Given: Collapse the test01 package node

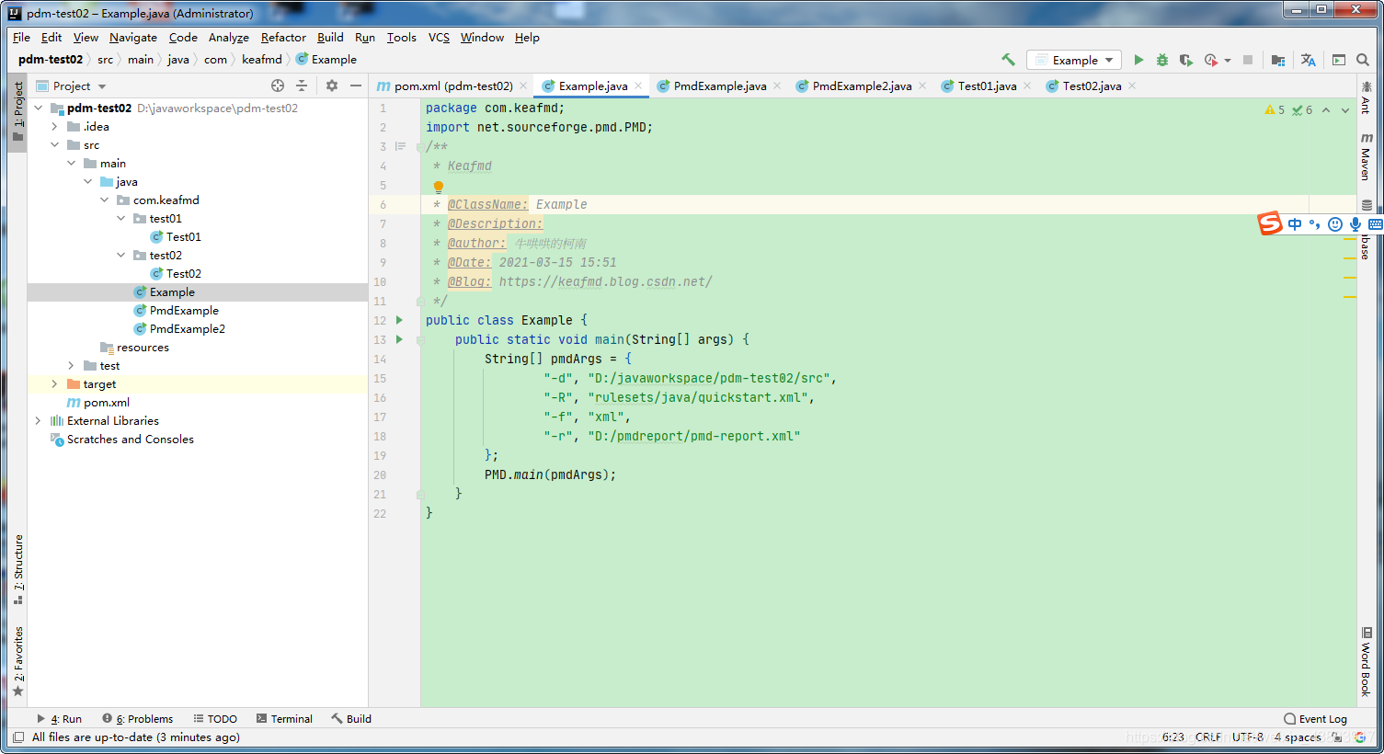Looking at the screenshot, I should (120, 219).
